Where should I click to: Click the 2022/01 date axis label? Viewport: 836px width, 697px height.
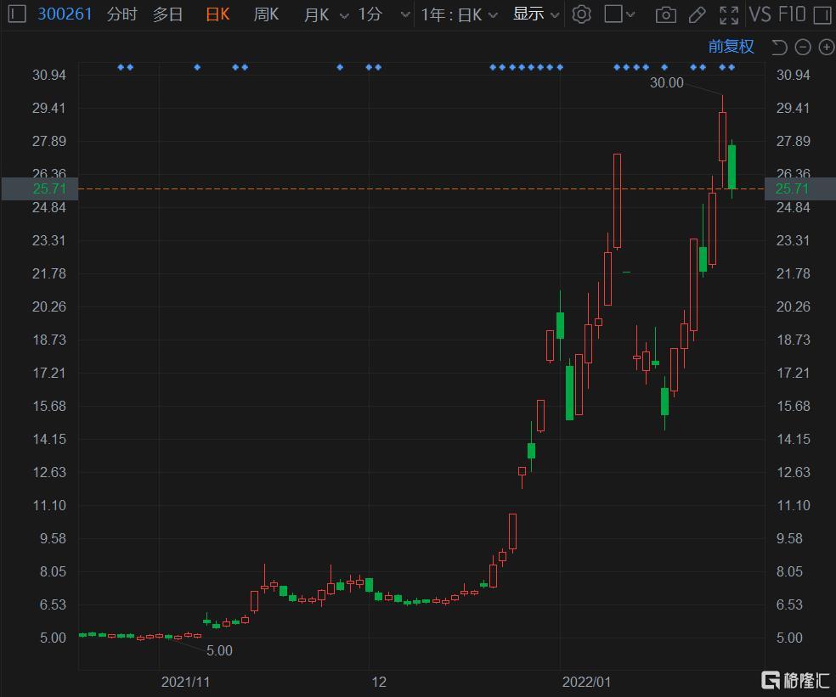586,682
